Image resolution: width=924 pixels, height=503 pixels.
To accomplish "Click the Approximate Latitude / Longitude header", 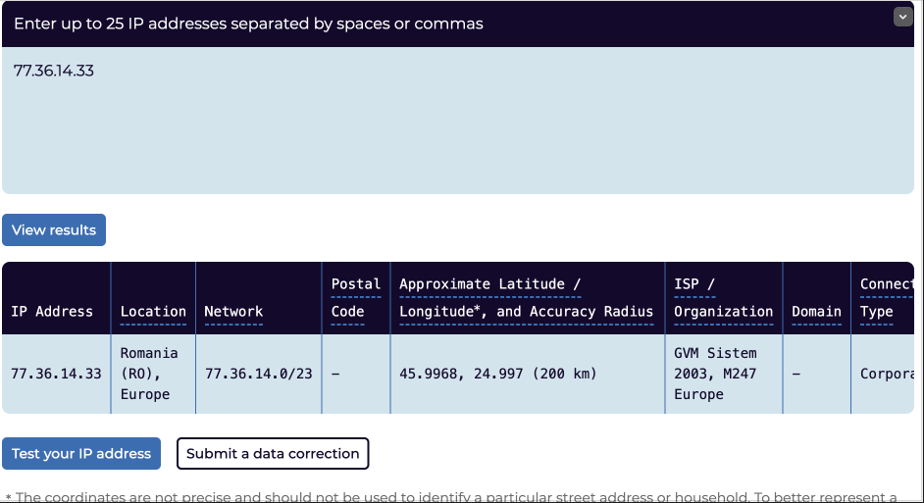I will [526, 298].
